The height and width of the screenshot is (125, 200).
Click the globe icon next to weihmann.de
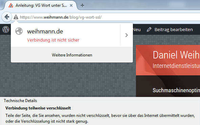click(19, 31)
